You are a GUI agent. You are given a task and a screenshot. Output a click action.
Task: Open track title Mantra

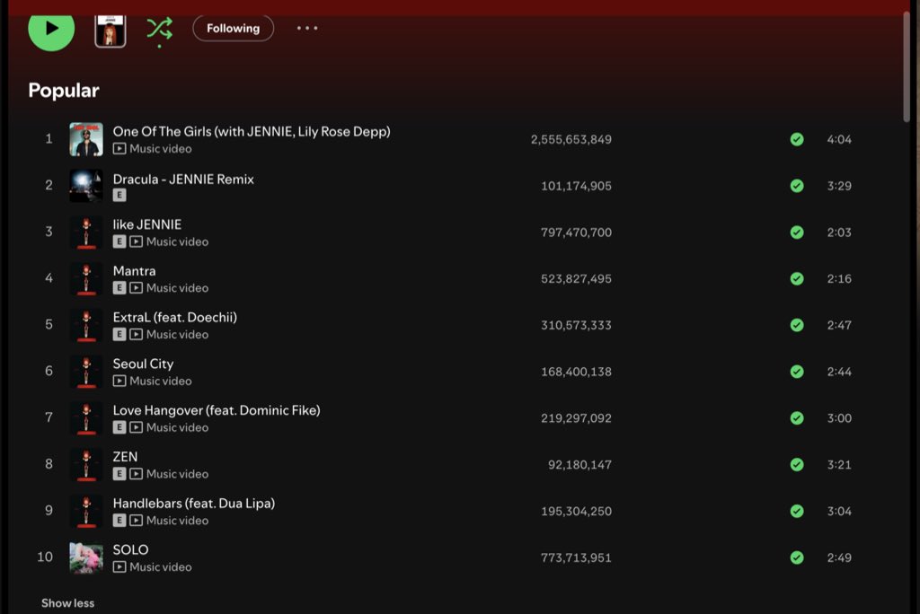pyautogui.click(x=135, y=271)
